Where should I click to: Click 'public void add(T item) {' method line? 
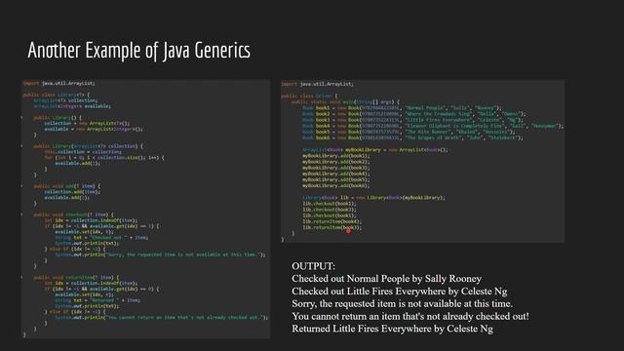tap(67, 186)
